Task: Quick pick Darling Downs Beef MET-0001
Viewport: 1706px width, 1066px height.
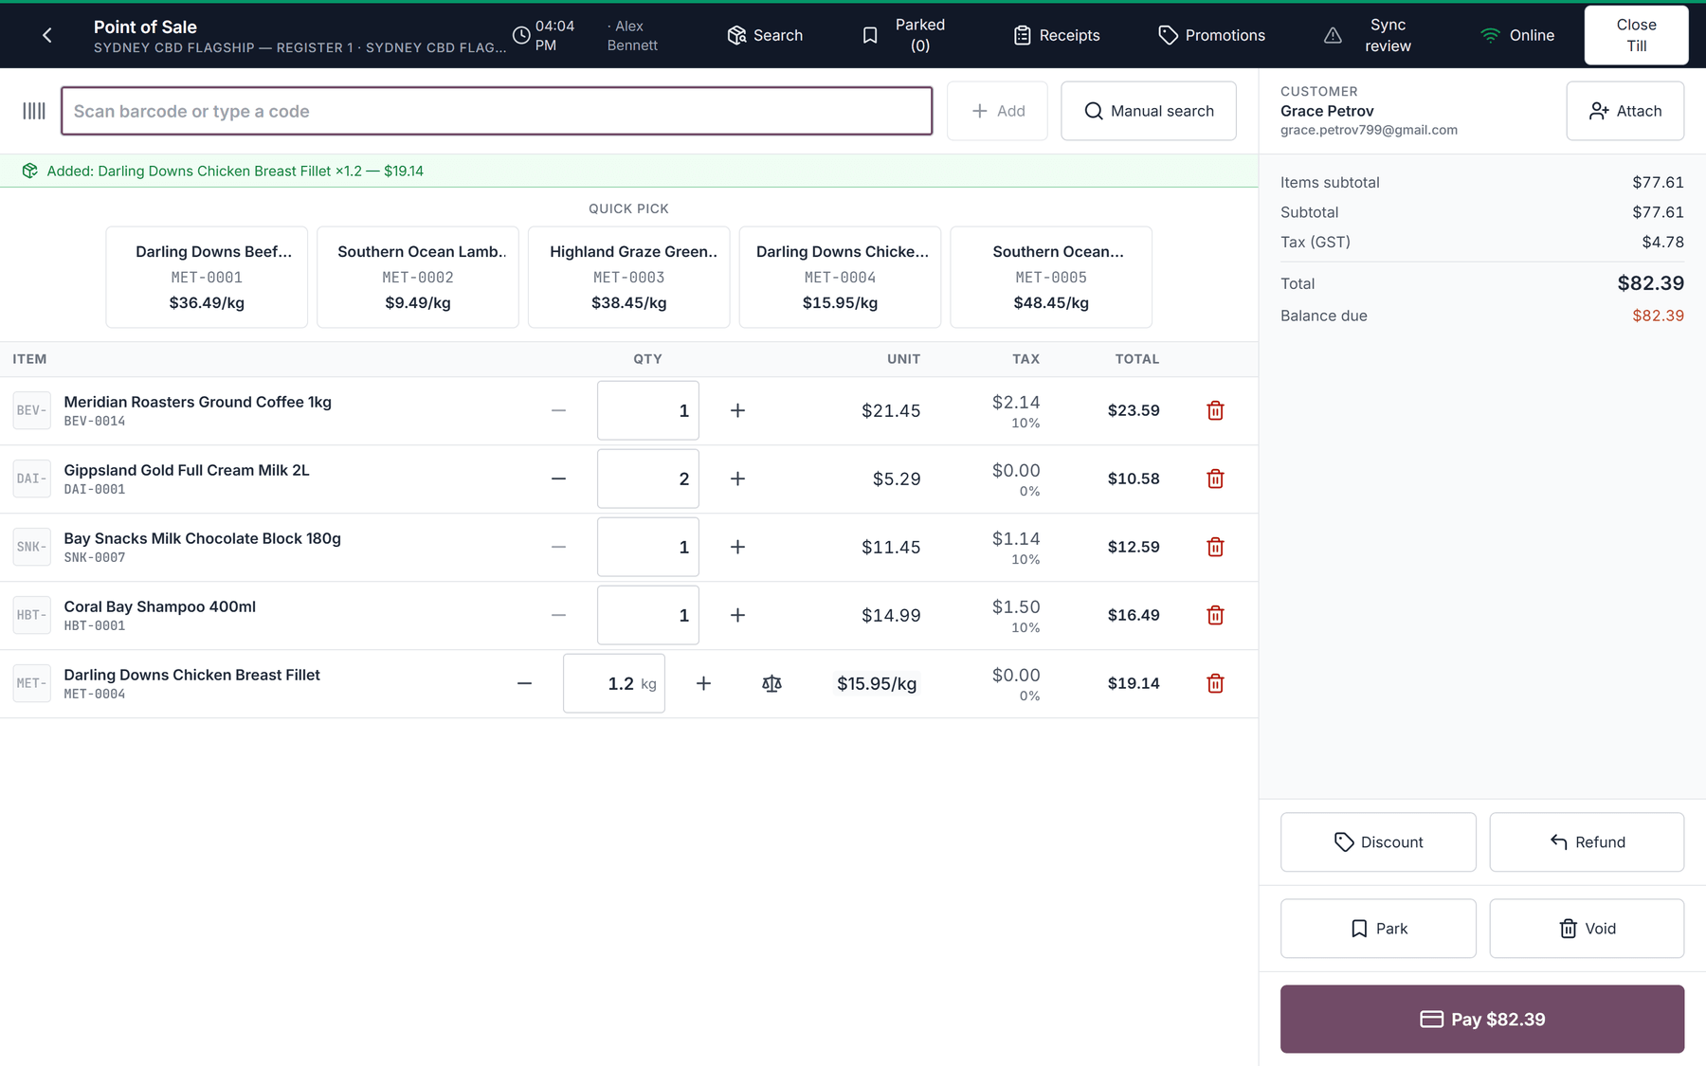Action: coord(207,277)
